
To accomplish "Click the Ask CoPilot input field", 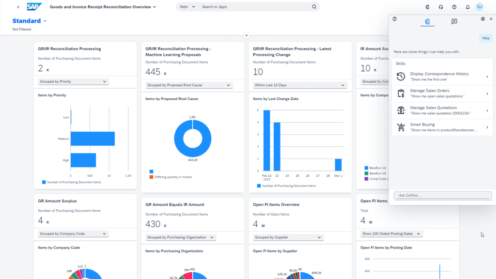I will [x=443, y=196].
